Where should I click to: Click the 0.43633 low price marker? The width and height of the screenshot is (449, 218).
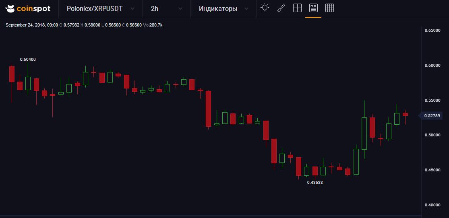point(315,182)
